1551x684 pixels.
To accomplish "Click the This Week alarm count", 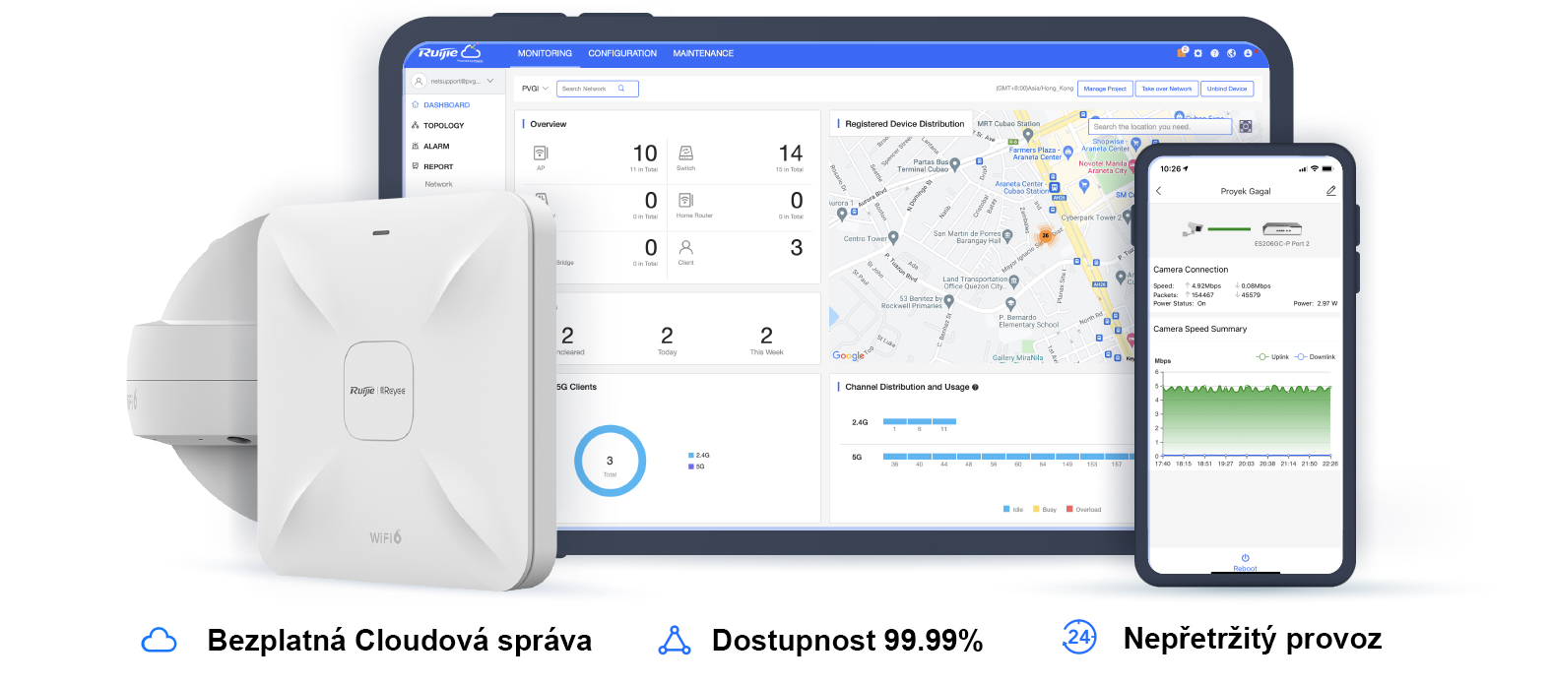I will click(x=766, y=336).
